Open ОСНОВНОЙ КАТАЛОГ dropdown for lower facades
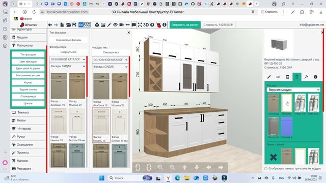The height and width of the screenshot is (183, 326). [110, 60]
